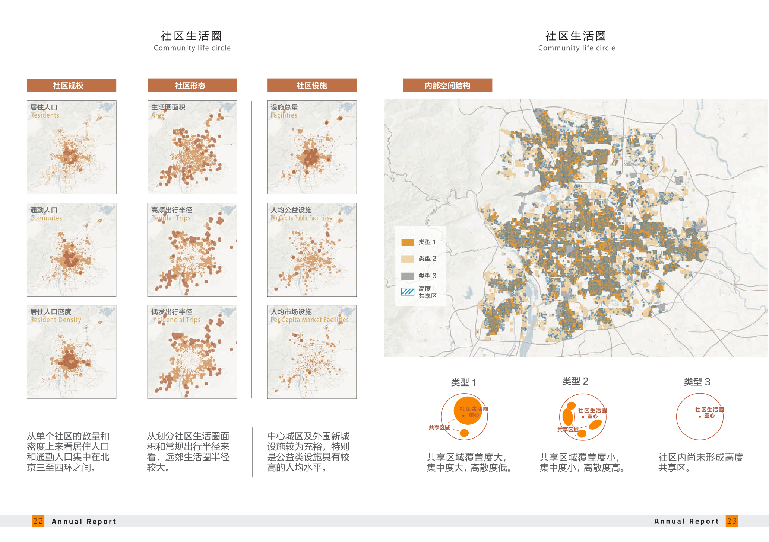Open the 居住人口 Residents map thumbnail
Viewport: 769px width, 542px height.
coord(72,147)
